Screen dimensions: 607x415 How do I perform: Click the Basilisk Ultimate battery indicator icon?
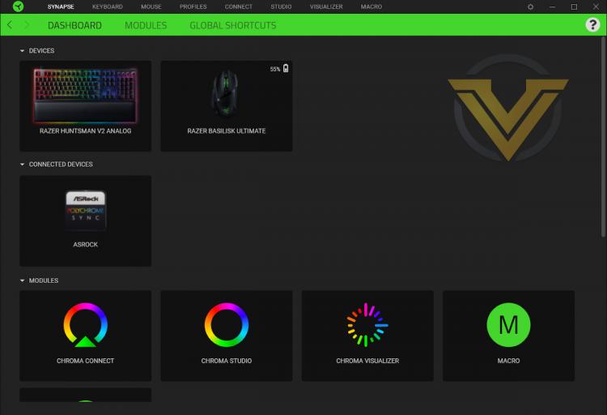[x=286, y=69]
